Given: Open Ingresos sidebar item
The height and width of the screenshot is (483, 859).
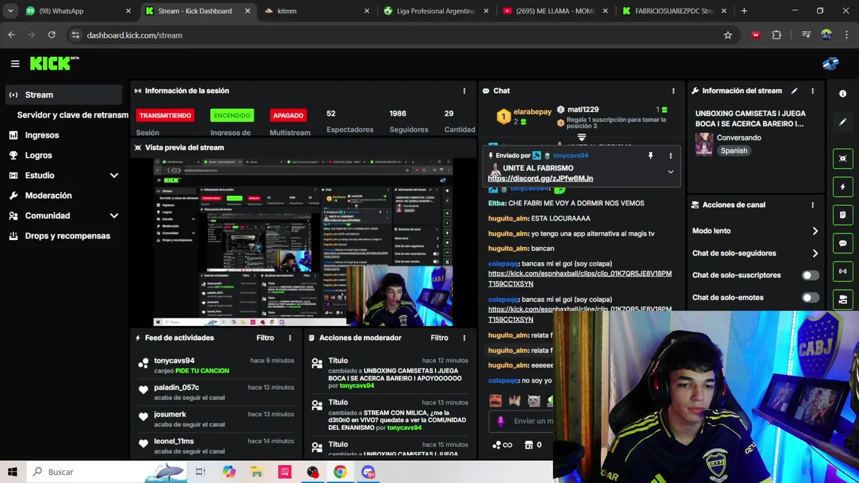Looking at the screenshot, I should 64,135.
